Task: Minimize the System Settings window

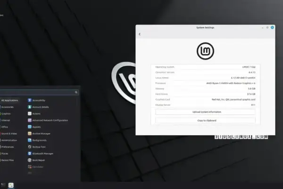Action: click(263, 28)
